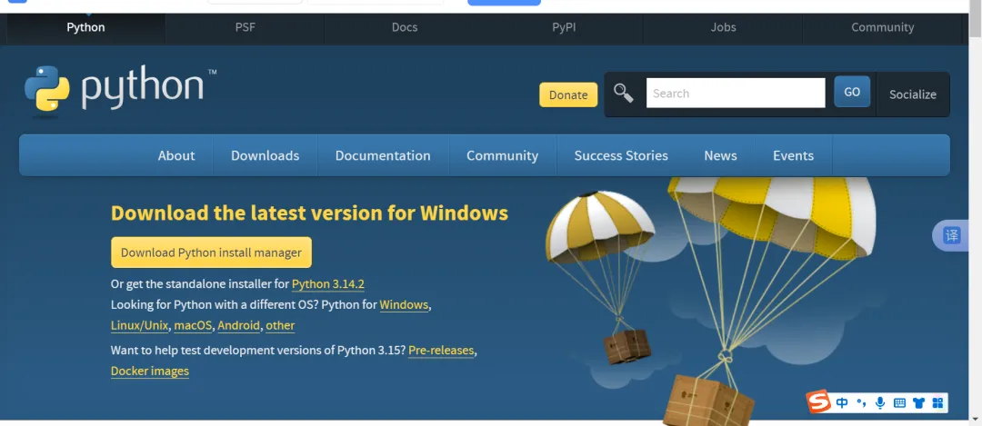Open the News menu

coord(720,155)
